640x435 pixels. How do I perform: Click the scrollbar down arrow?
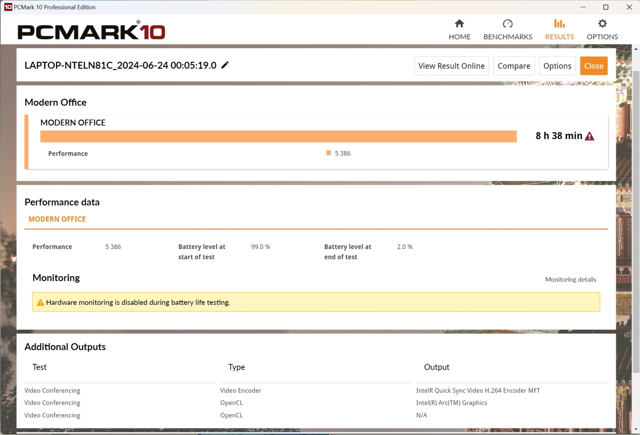pyautogui.click(x=636, y=429)
